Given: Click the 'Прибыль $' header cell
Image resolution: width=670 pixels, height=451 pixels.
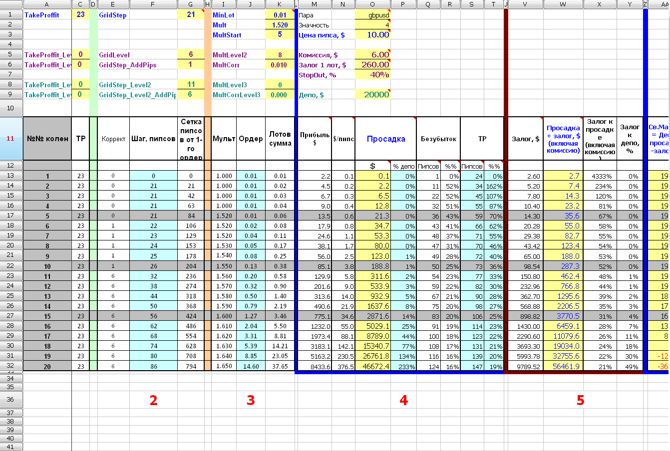Looking at the screenshot, I should coord(315,139).
